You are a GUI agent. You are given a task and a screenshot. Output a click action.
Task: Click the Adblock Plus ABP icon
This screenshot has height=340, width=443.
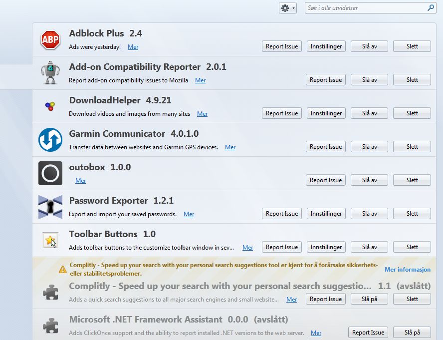click(50, 39)
